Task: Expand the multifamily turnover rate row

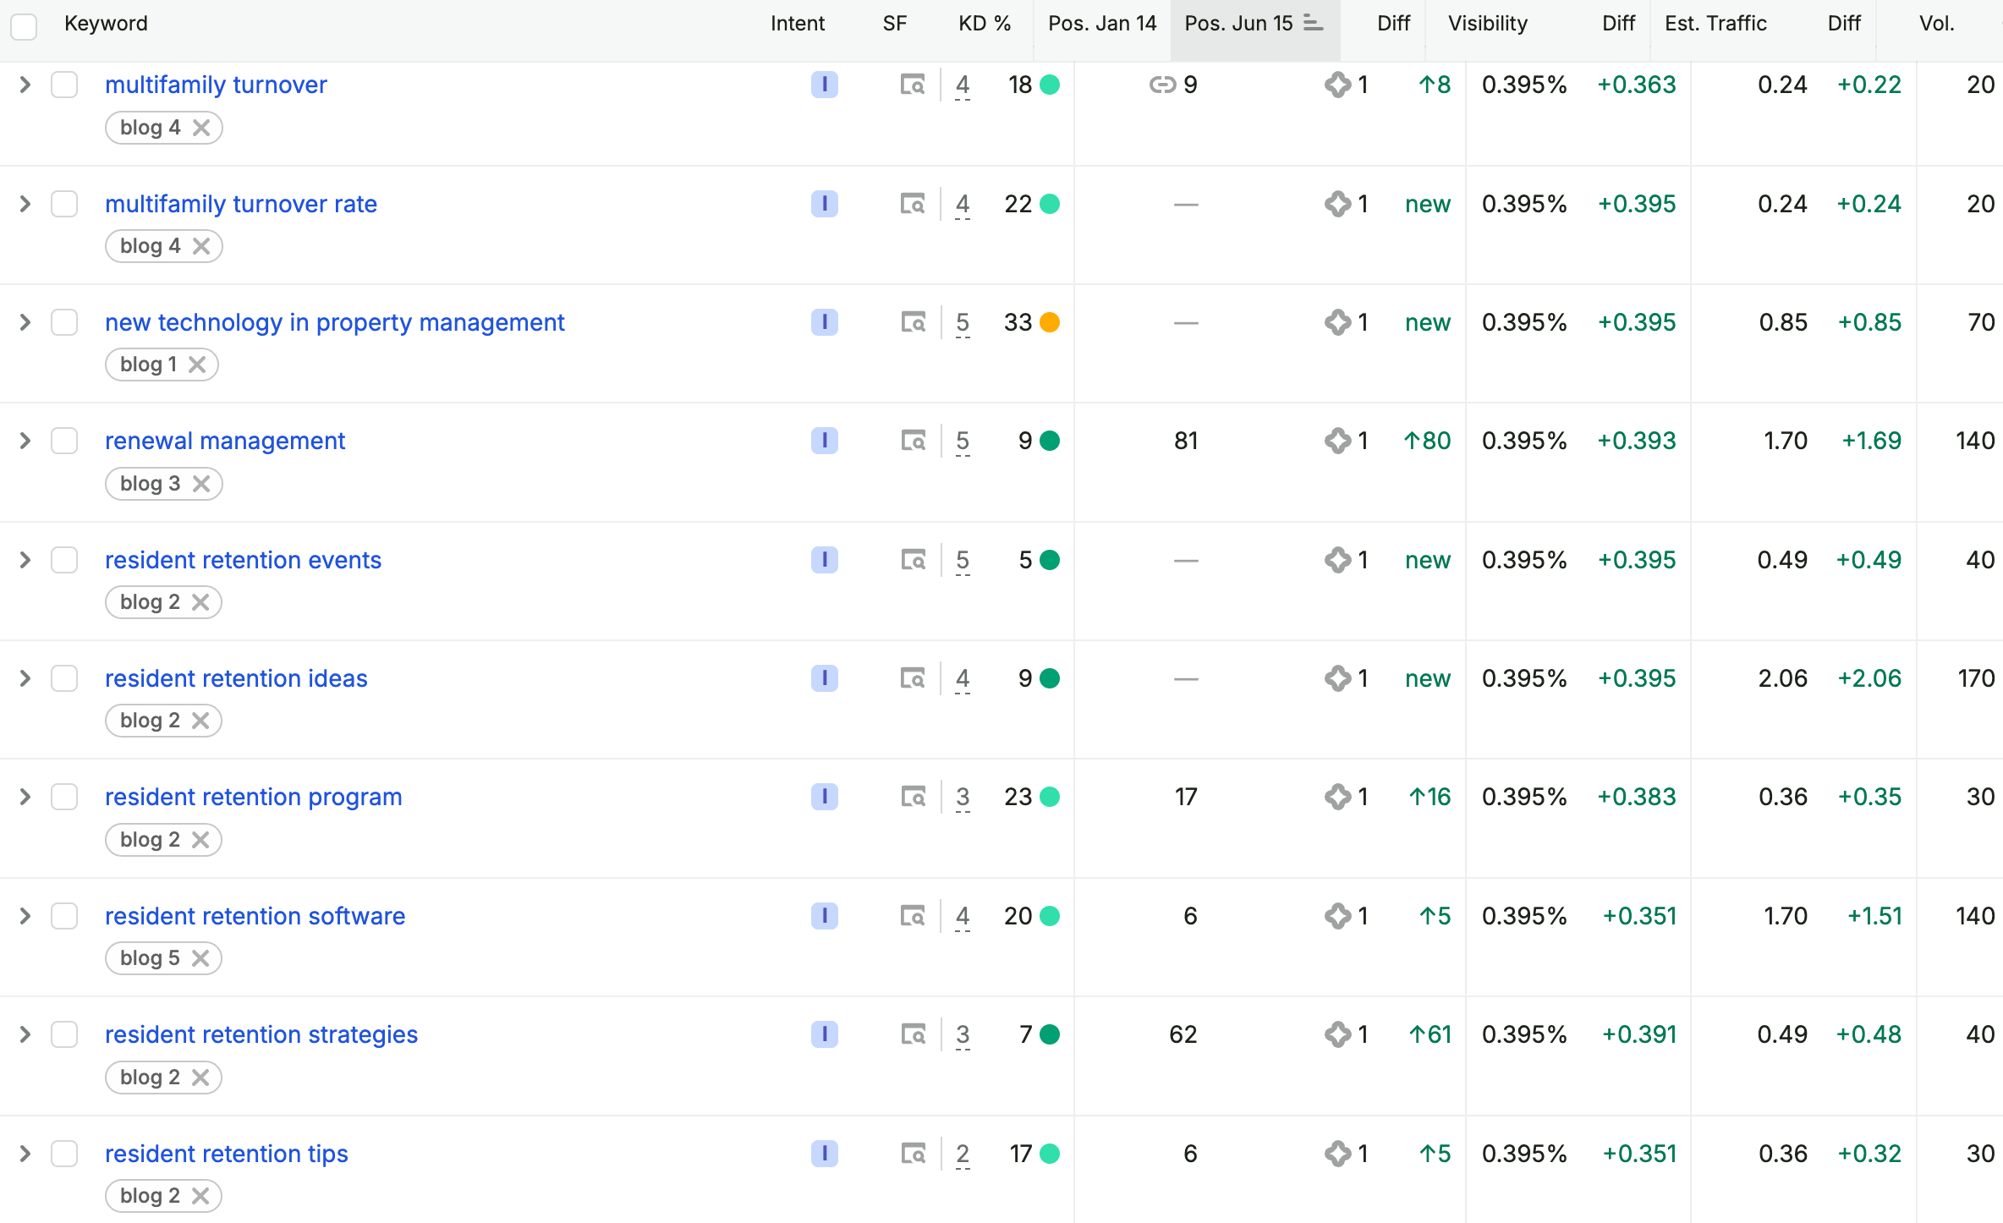Action: point(25,204)
